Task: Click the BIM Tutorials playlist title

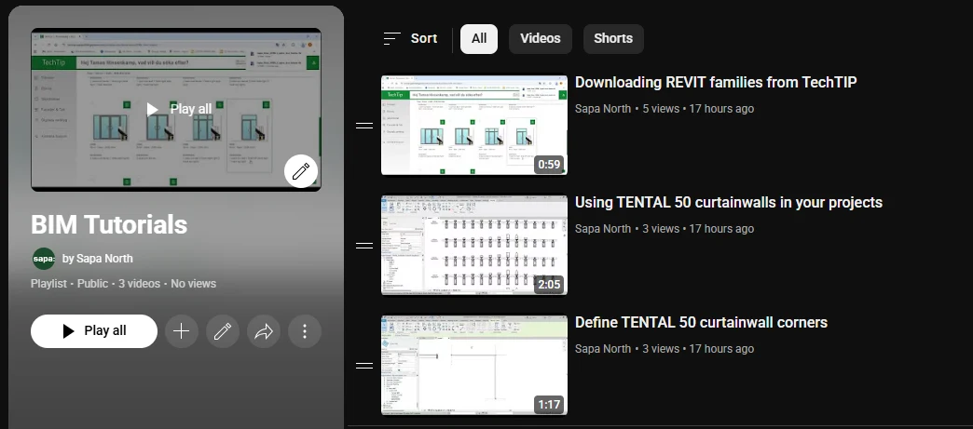Action: pyautogui.click(x=109, y=224)
